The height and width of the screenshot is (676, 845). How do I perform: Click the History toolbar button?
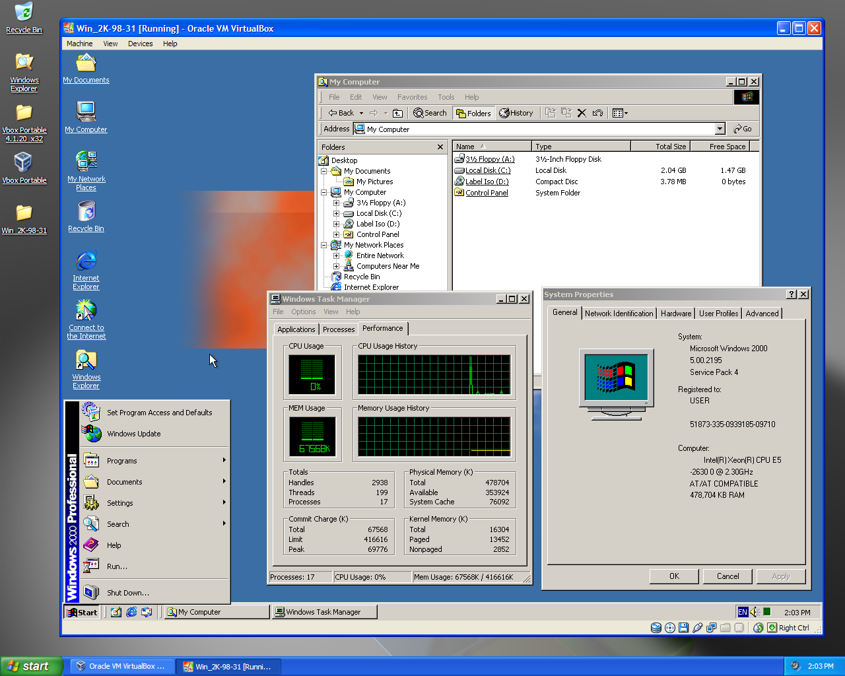pyautogui.click(x=516, y=113)
